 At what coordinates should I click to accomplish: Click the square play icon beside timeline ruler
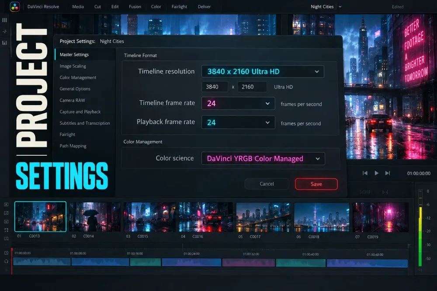pos(6,253)
